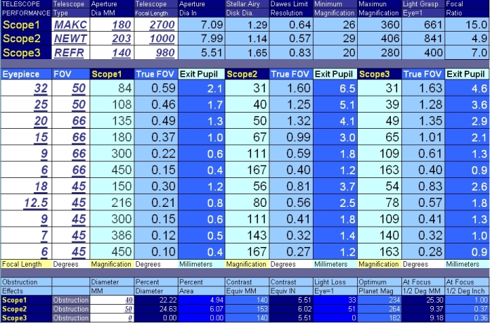Select Scope2 optimum planet magnification 264
The width and height of the screenshot is (490, 323).
[380, 309]
